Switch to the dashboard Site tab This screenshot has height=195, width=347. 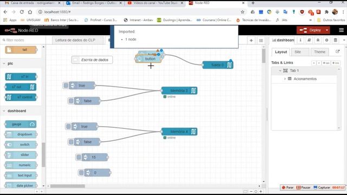[298, 52]
